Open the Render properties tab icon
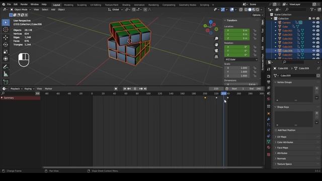322x181 pixels. pyautogui.click(x=269, y=76)
